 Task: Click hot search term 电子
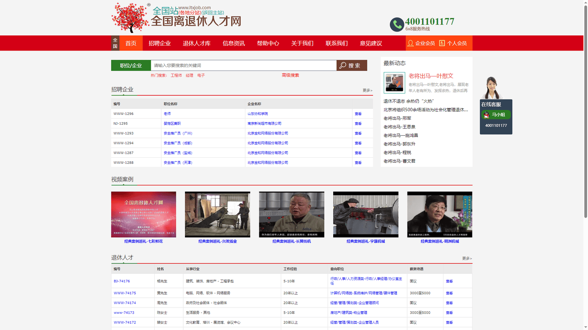pos(201,76)
